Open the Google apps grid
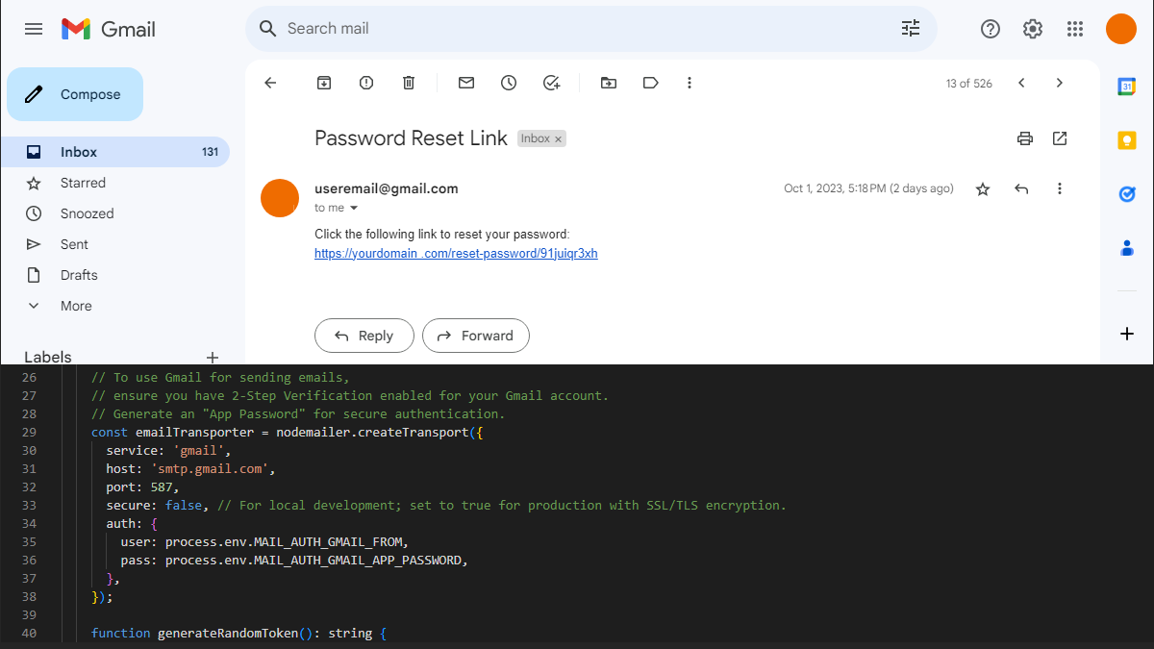The width and height of the screenshot is (1154, 649). pos(1075,29)
